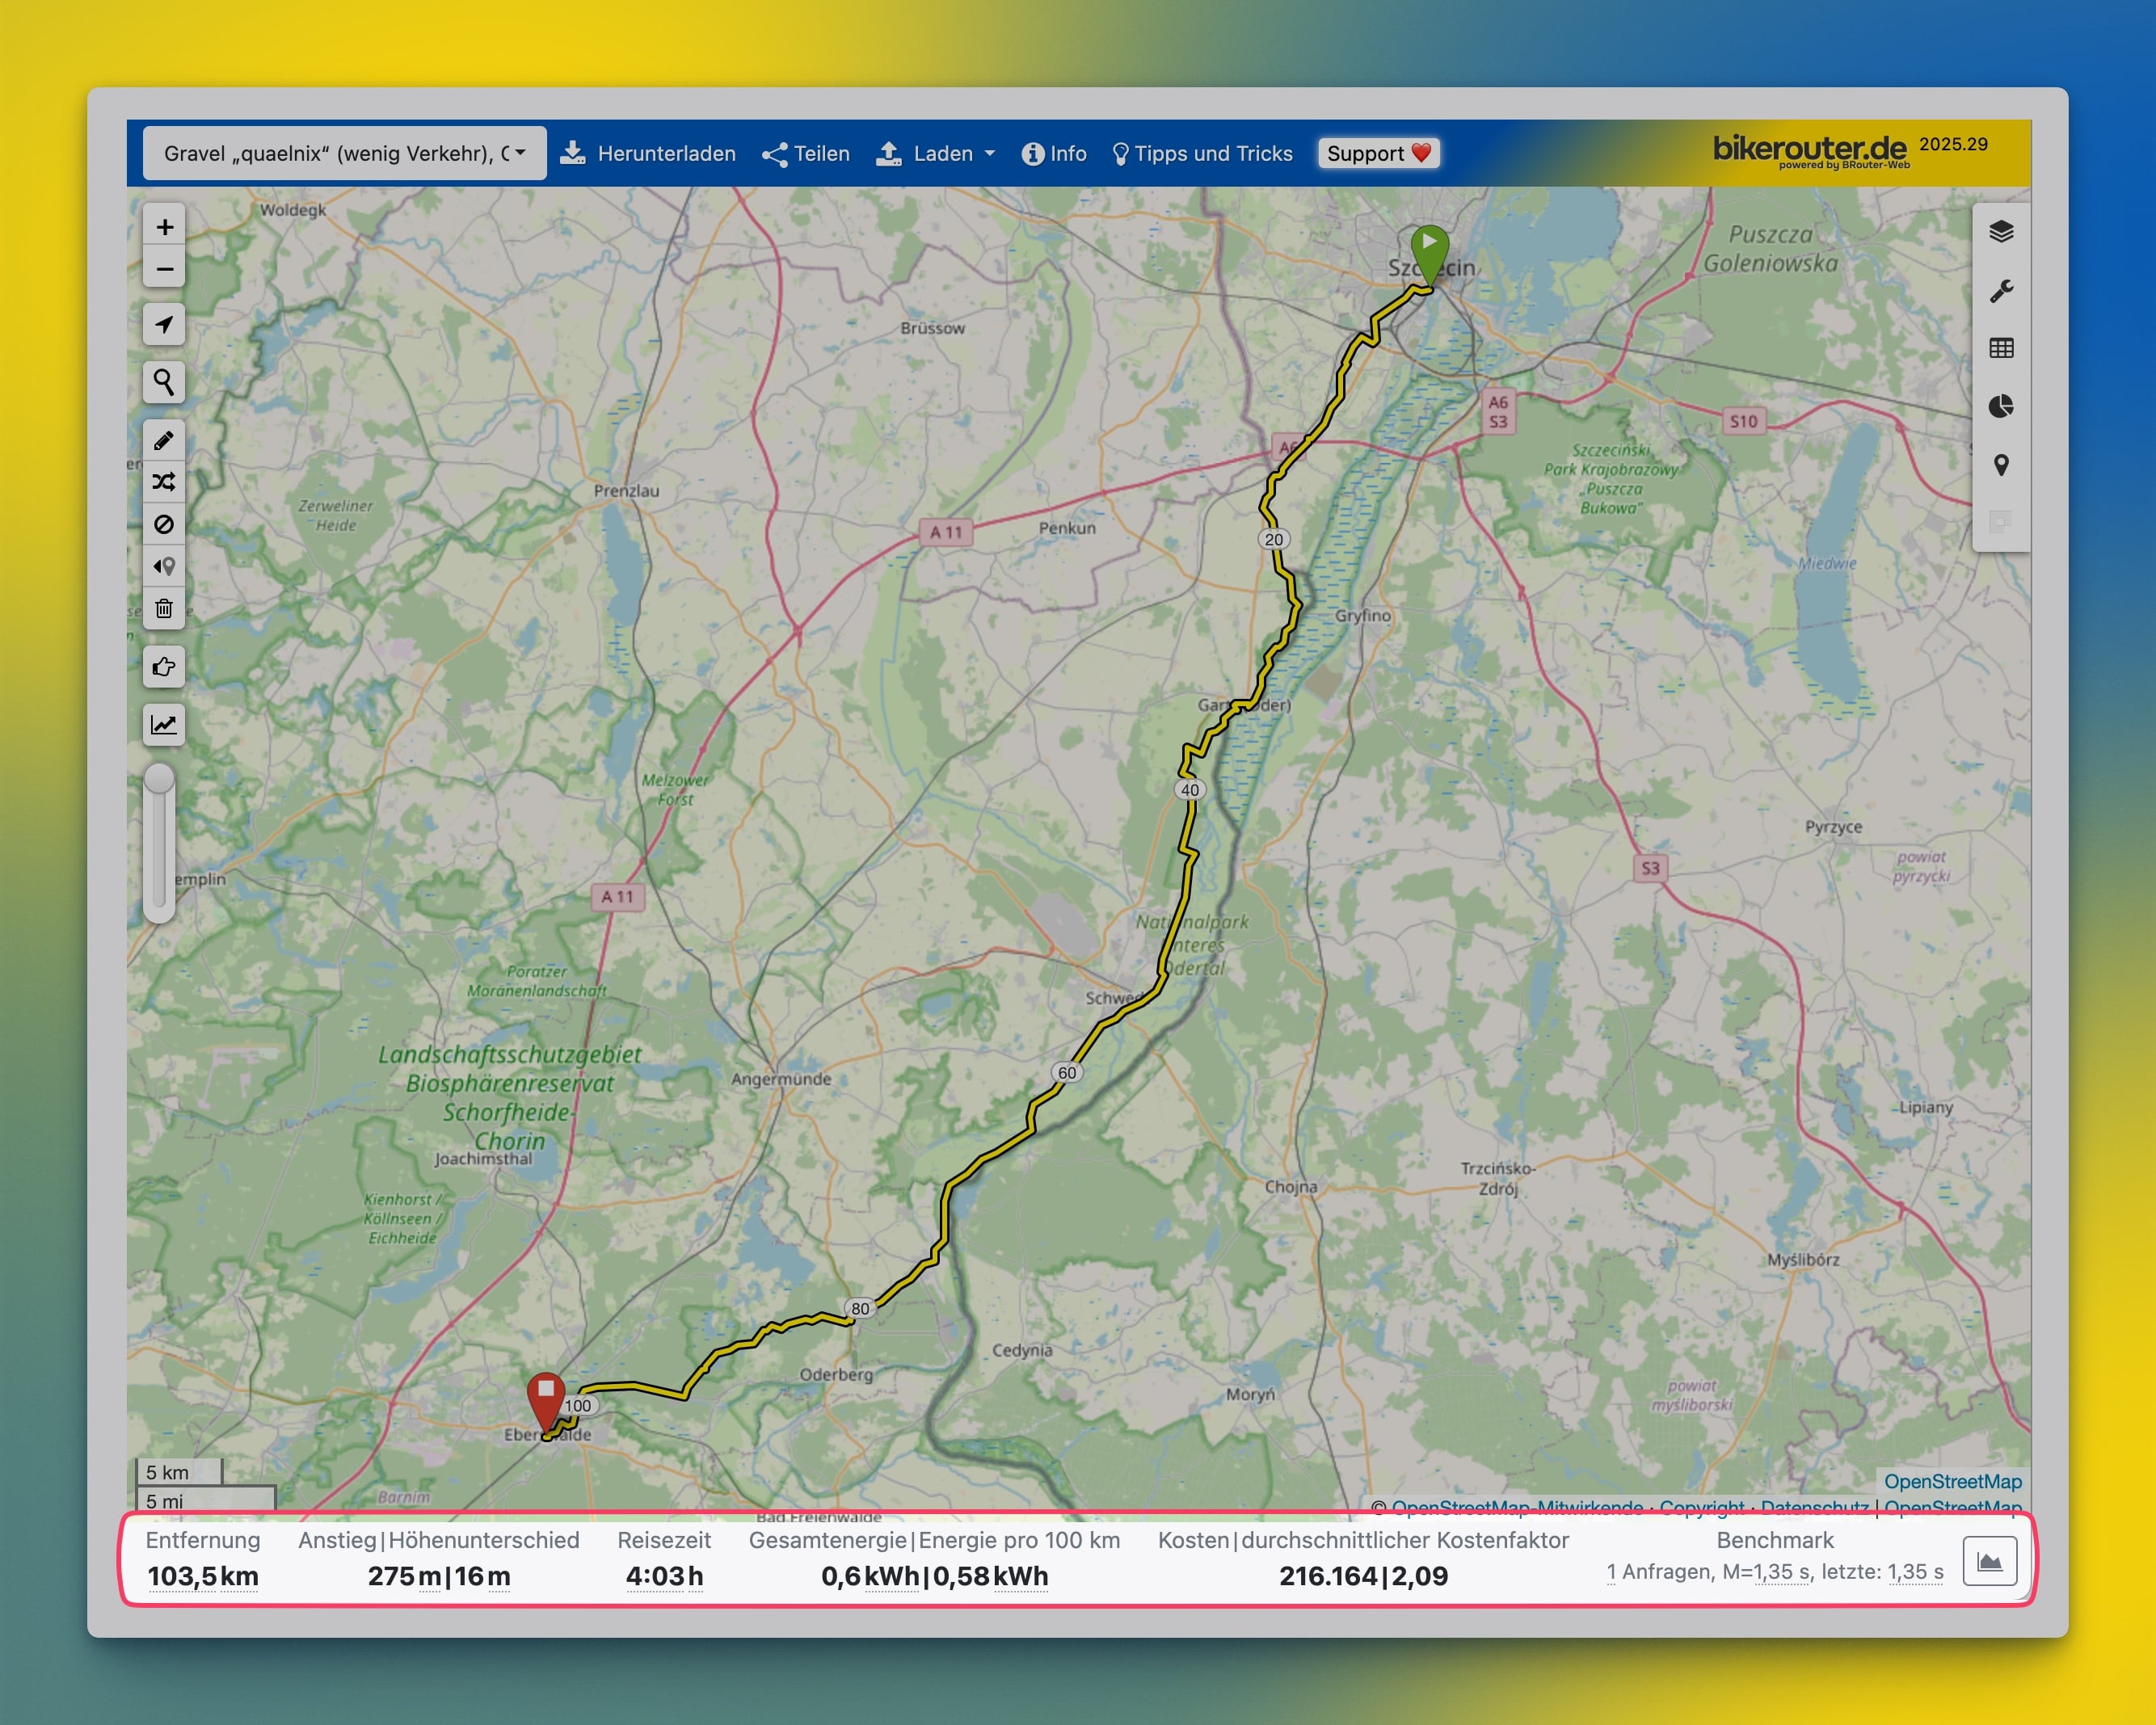The width and height of the screenshot is (2156, 1725).
Task: Show elevation chart icon in left toolbar
Action: point(164,724)
